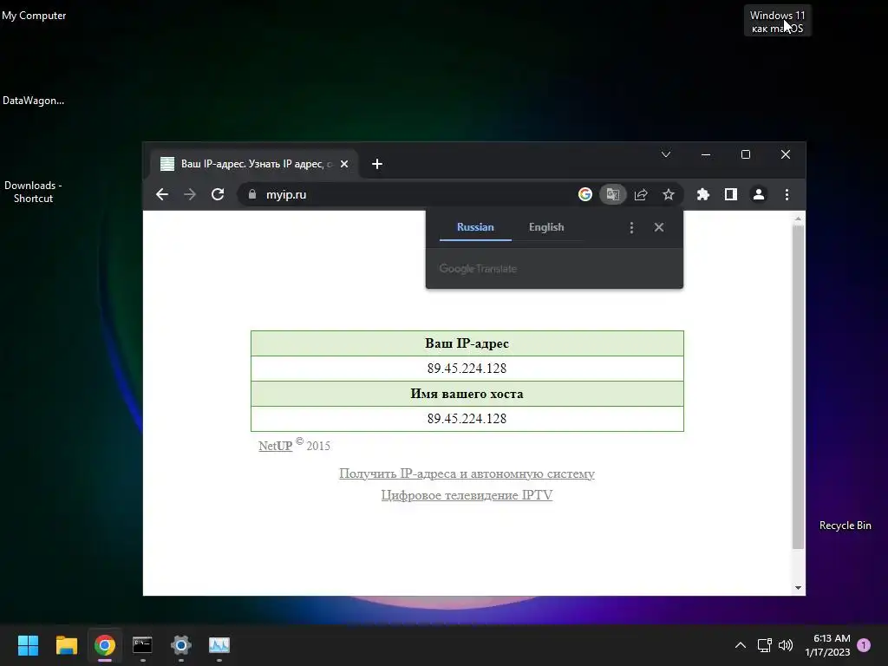
Task: Switch to English in Translate popup
Action: point(546,227)
